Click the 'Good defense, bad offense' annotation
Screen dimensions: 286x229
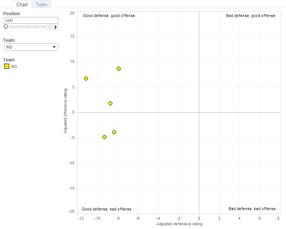(x=107, y=209)
